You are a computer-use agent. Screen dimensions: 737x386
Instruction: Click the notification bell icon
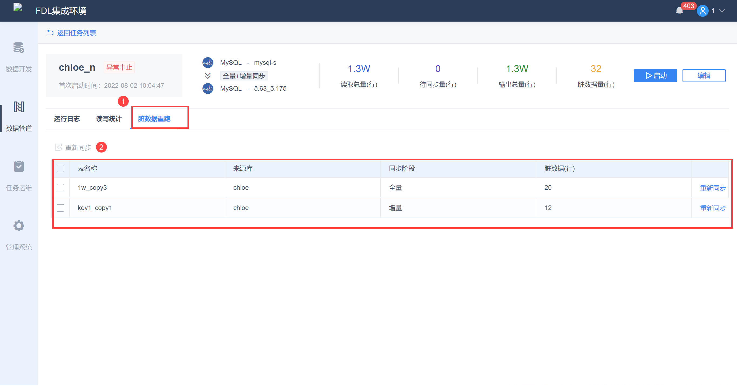679,11
